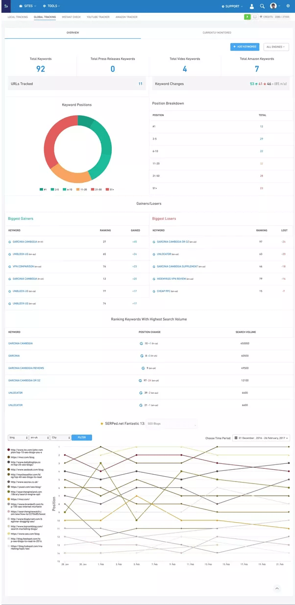295x605 pixels.
Task: Click the ADD KEYWORDS button
Action: pyautogui.click(x=245, y=47)
